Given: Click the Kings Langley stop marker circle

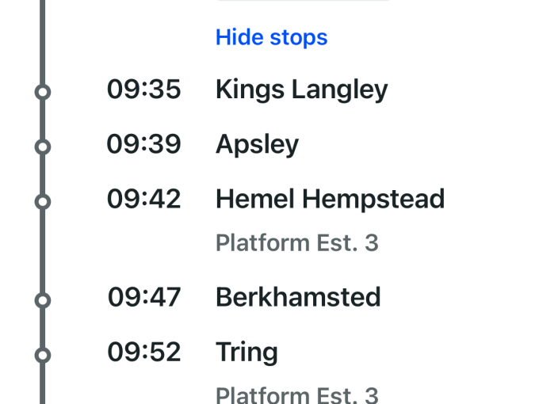Looking at the screenshot, I should coord(43,92).
